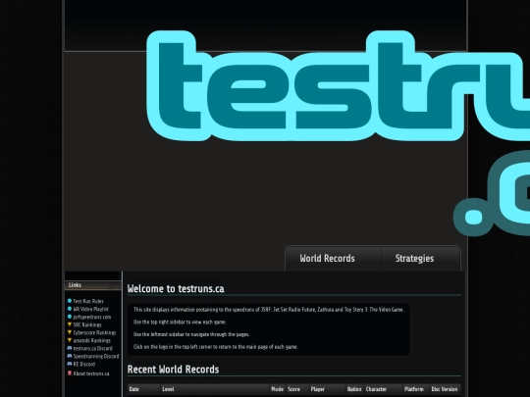
Task: Open the Test Run Rules link
Action: click(x=88, y=301)
